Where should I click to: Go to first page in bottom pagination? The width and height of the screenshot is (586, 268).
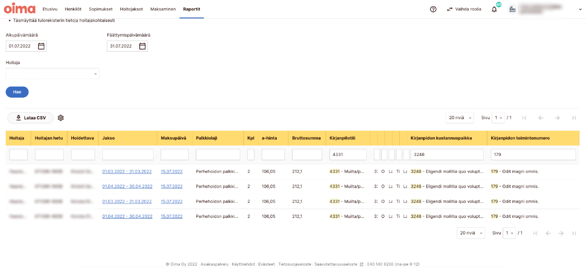536,233
